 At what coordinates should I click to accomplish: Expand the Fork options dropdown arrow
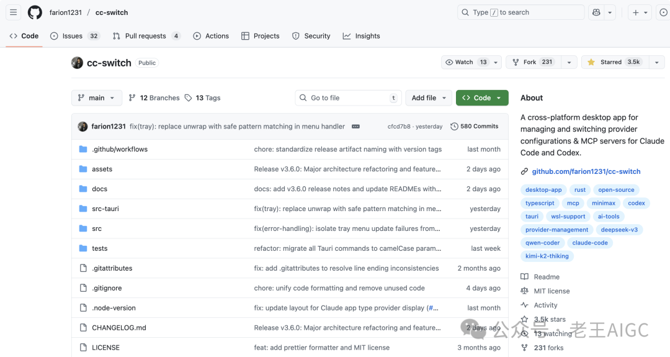click(569, 63)
